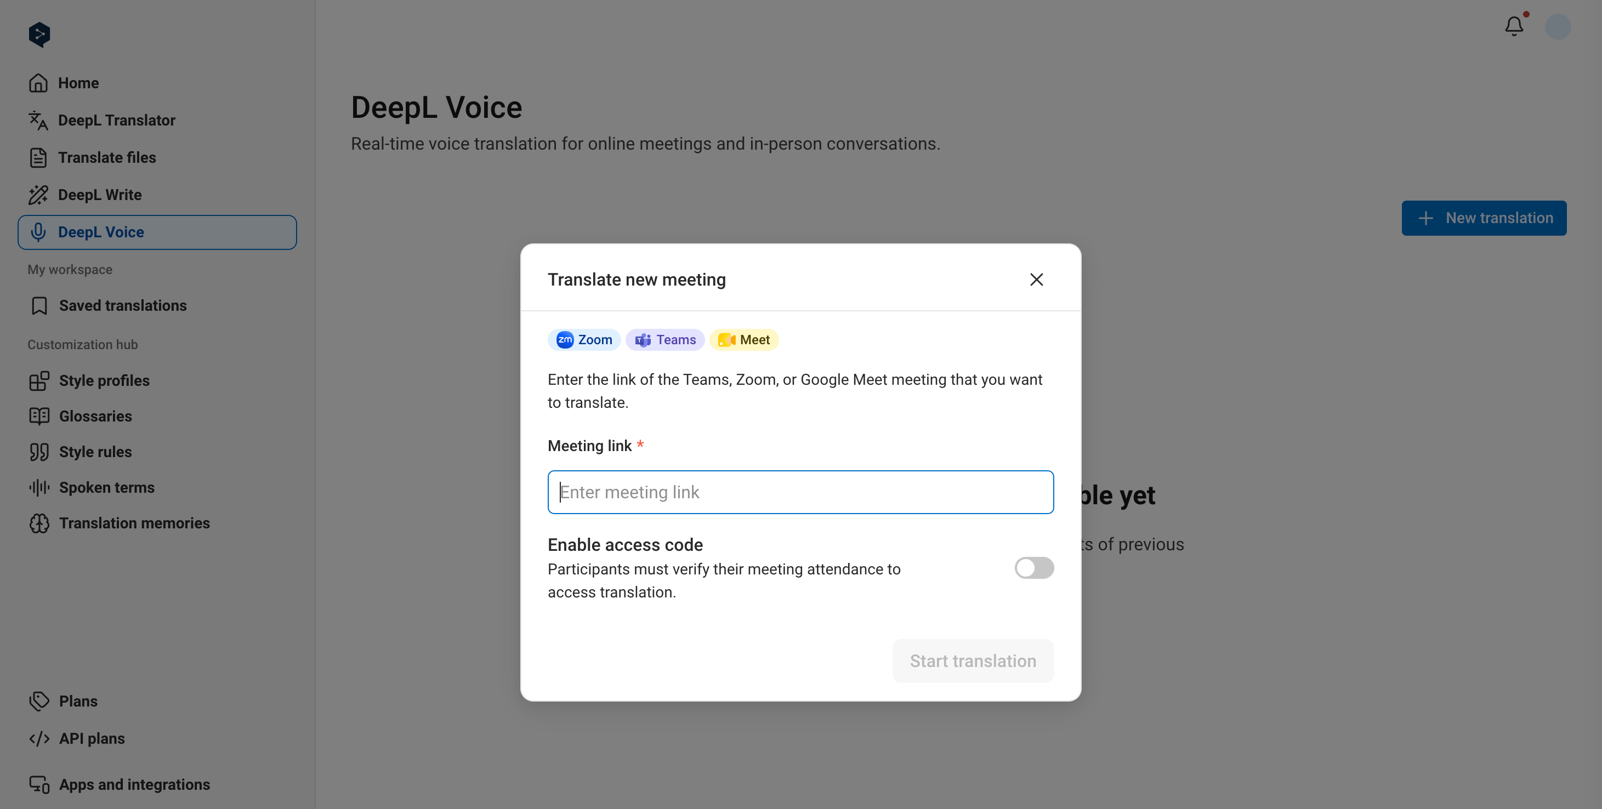Click the My workspace section label

[70, 269]
